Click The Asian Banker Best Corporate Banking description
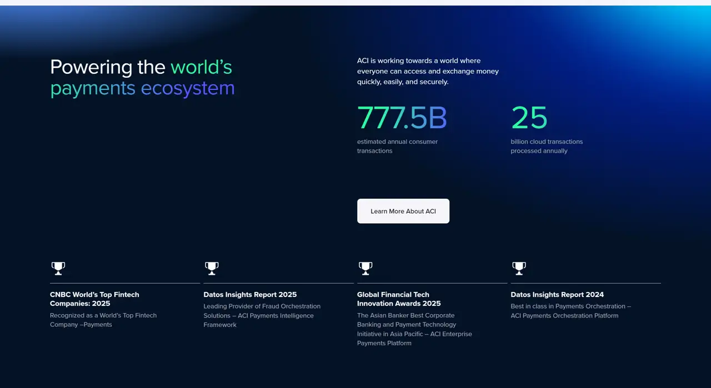 tap(414, 329)
